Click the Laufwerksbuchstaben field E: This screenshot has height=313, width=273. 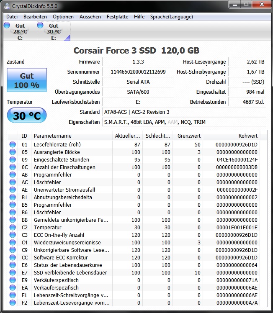click(138, 102)
